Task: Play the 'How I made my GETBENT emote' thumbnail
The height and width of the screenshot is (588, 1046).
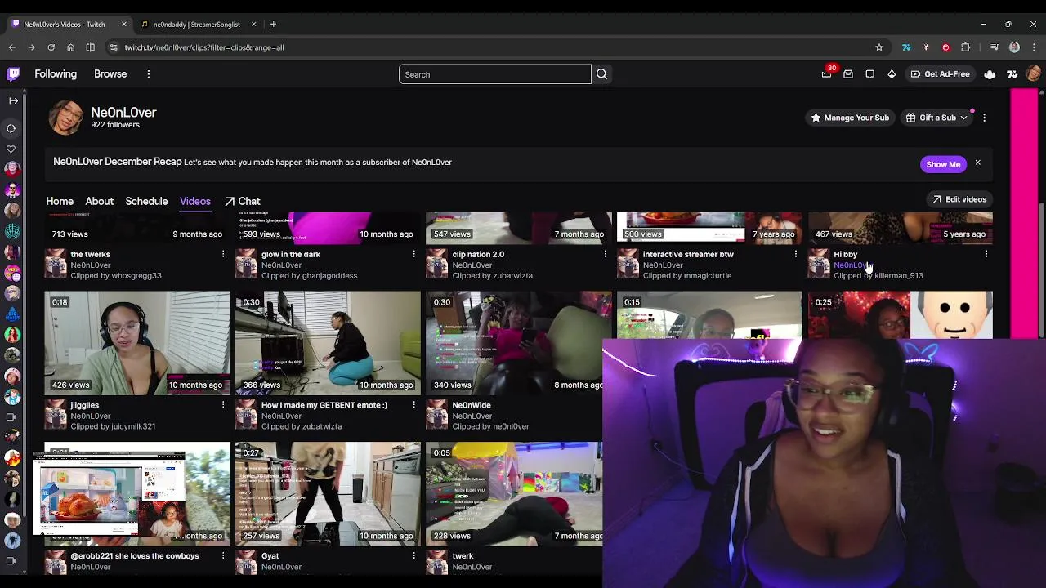Action: (328, 343)
